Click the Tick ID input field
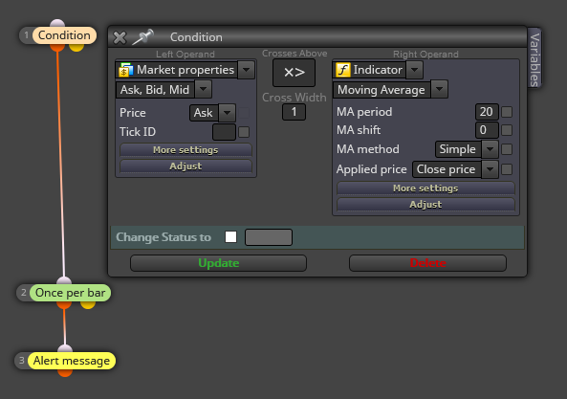The image size is (567, 399). pyautogui.click(x=224, y=132)
